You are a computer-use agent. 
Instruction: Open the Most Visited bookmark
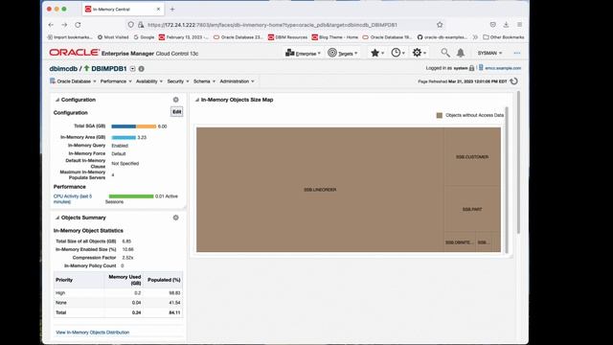pos(113,37)
